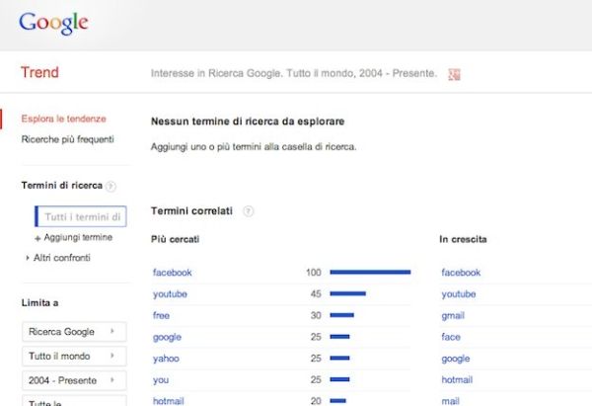Viewport: 592px width, 406px height.
Task: Open facebook in Più cercati list
Action: pos(173,273)
